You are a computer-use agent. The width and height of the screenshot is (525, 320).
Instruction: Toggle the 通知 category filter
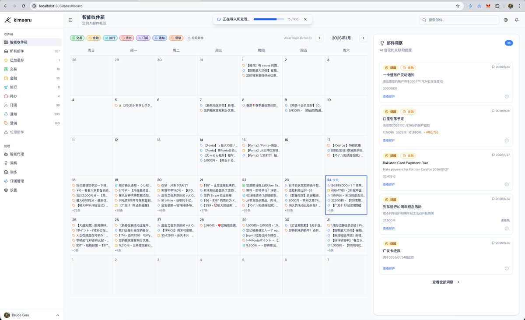(x=160, y=38)
